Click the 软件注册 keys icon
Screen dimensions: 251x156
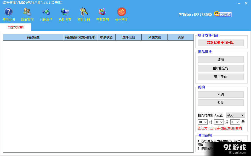click(x=84, y=12)
